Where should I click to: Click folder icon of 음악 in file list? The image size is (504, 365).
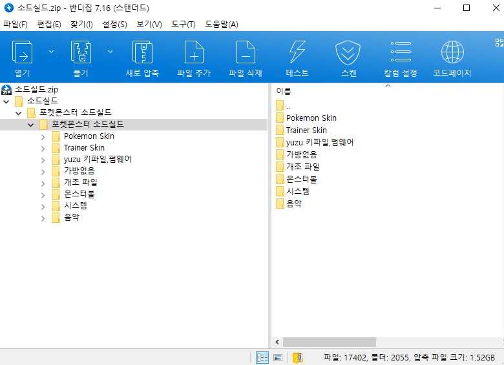coord(280,203)
